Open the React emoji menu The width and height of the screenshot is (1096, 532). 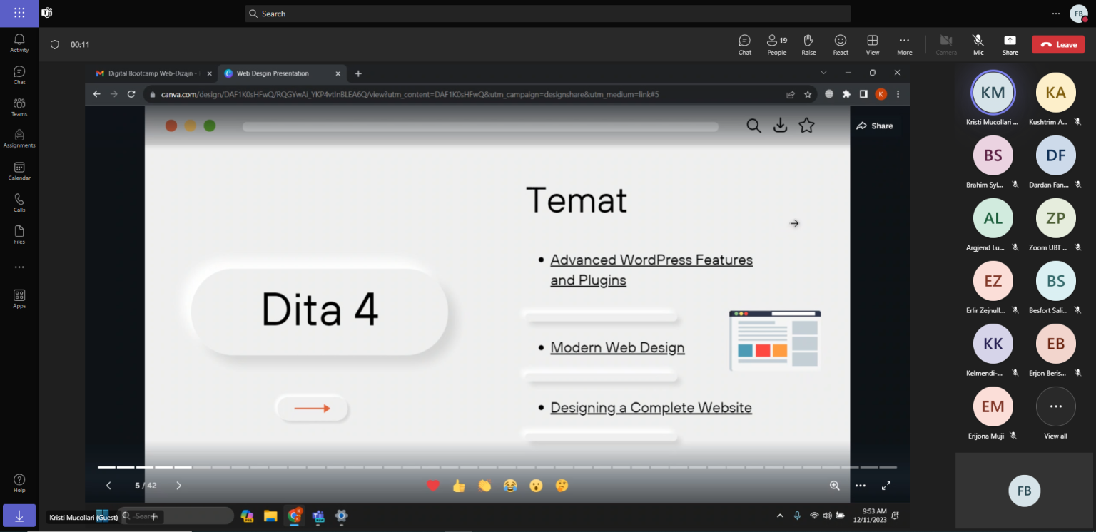(x=841, y=44)
